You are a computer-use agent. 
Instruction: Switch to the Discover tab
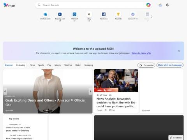tap(9, 65)
